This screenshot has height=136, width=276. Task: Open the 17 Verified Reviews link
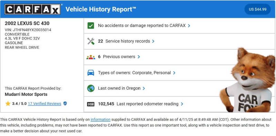[x=45, y=104]
